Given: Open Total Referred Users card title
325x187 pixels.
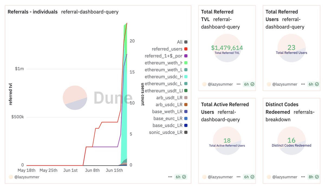Looking at the screenshot, I should pos(282,15).
